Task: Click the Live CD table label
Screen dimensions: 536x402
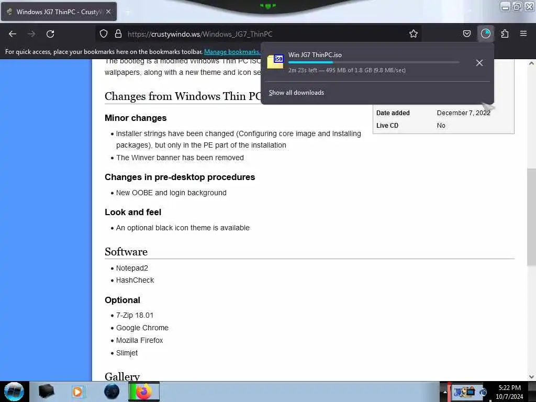Action: point(387,126)
